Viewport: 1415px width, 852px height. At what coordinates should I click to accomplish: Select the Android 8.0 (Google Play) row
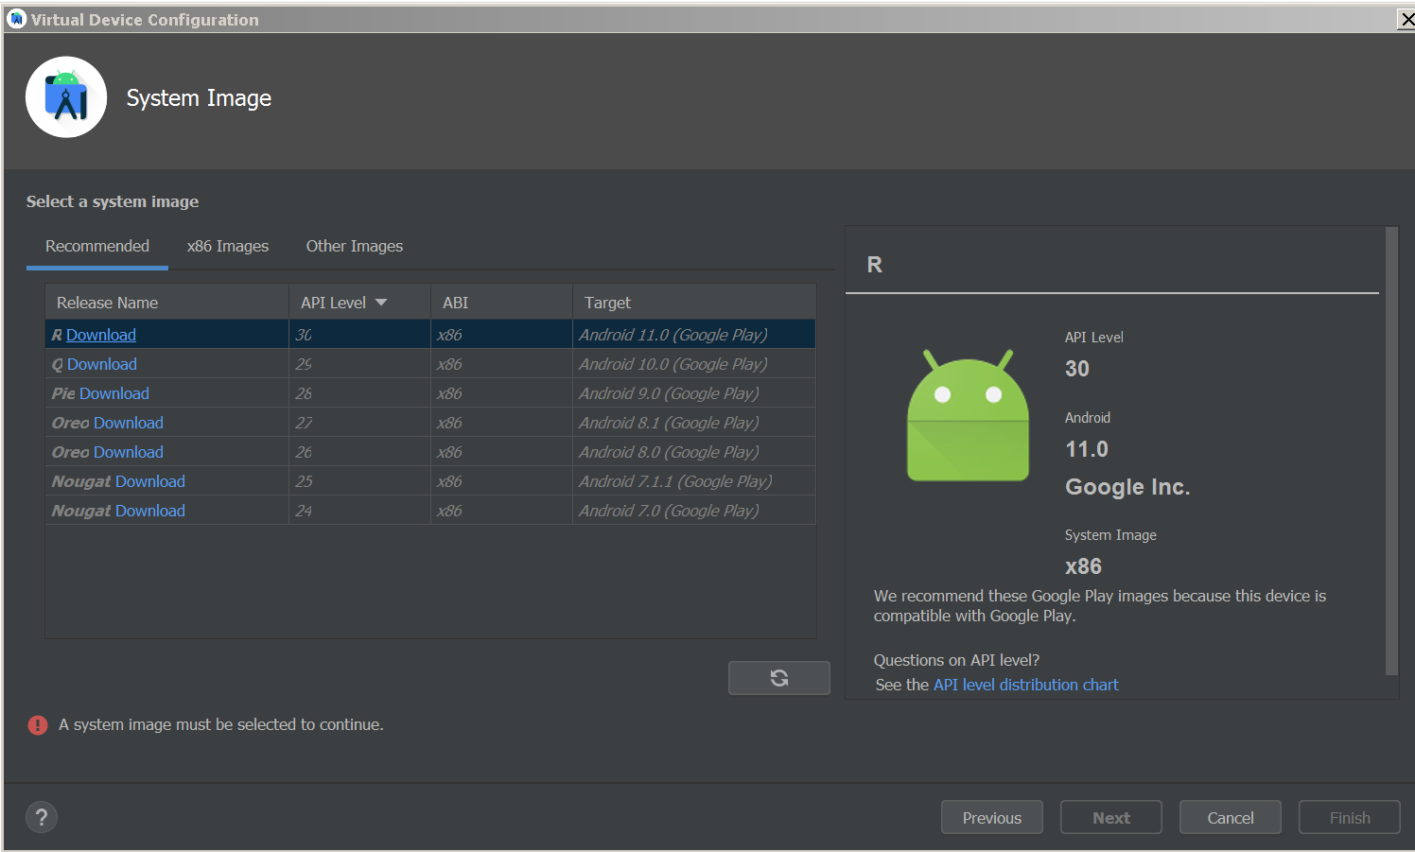click(430, 452)
